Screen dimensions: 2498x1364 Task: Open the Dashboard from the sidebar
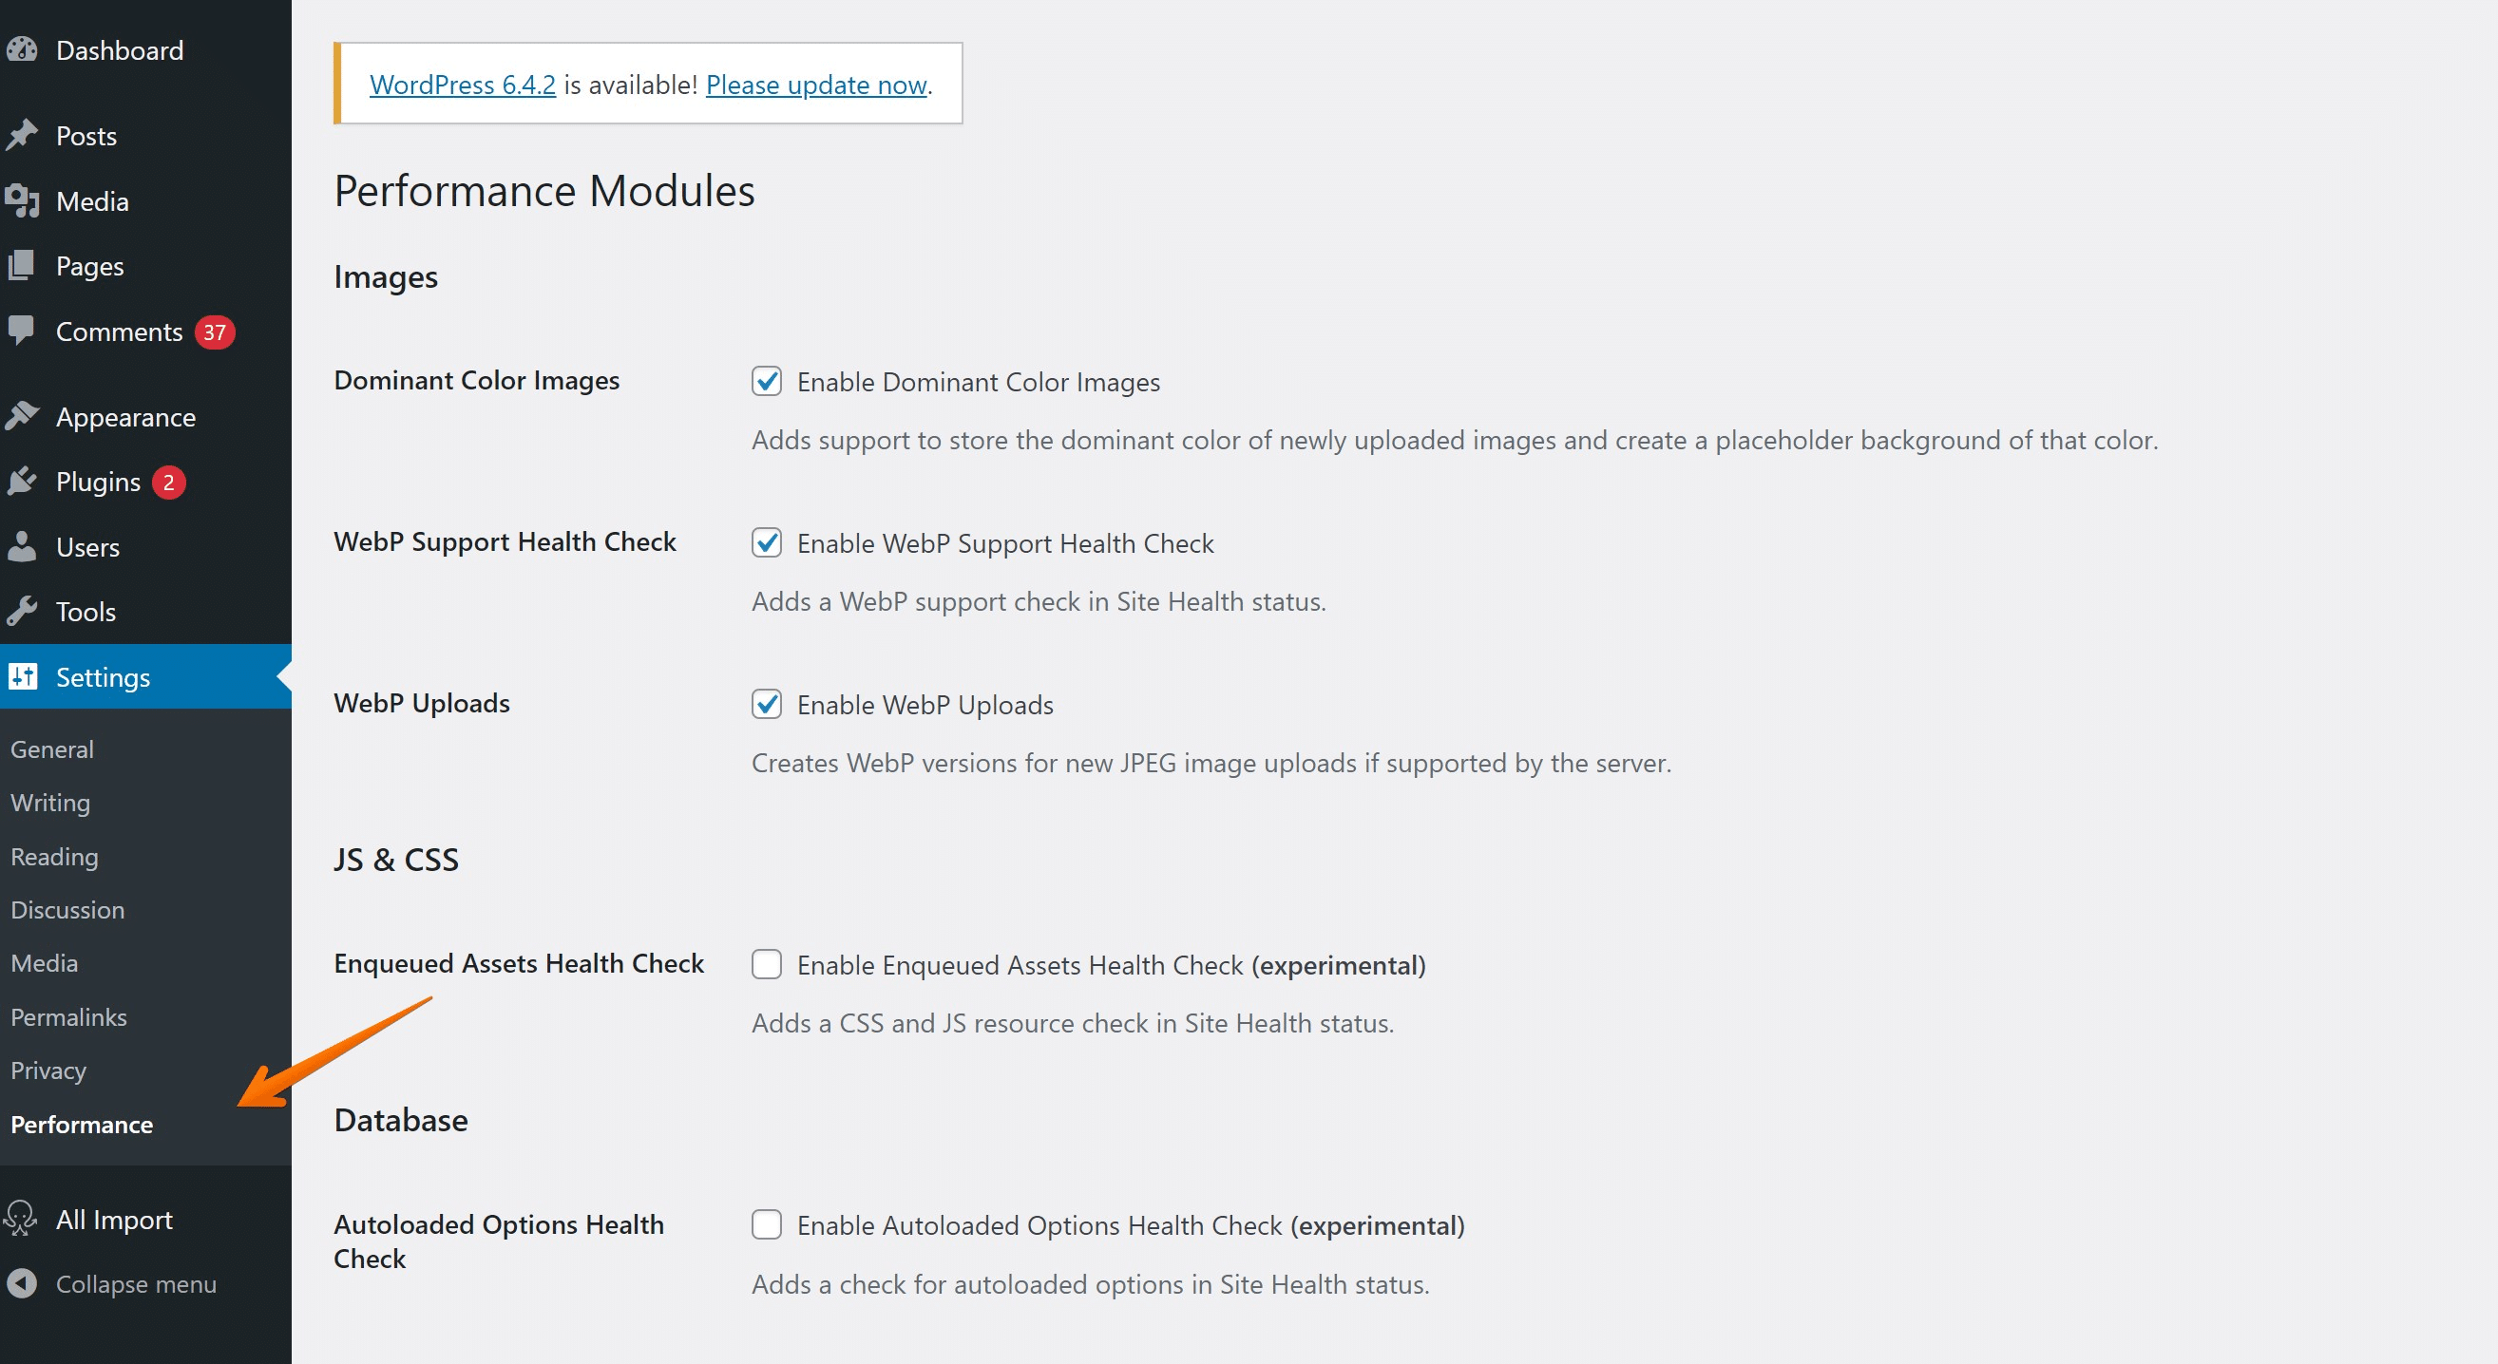click(x=23, y=50)
